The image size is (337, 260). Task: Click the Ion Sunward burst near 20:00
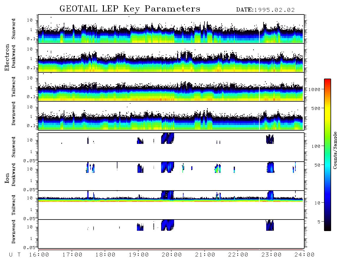[x=167, y=138]
